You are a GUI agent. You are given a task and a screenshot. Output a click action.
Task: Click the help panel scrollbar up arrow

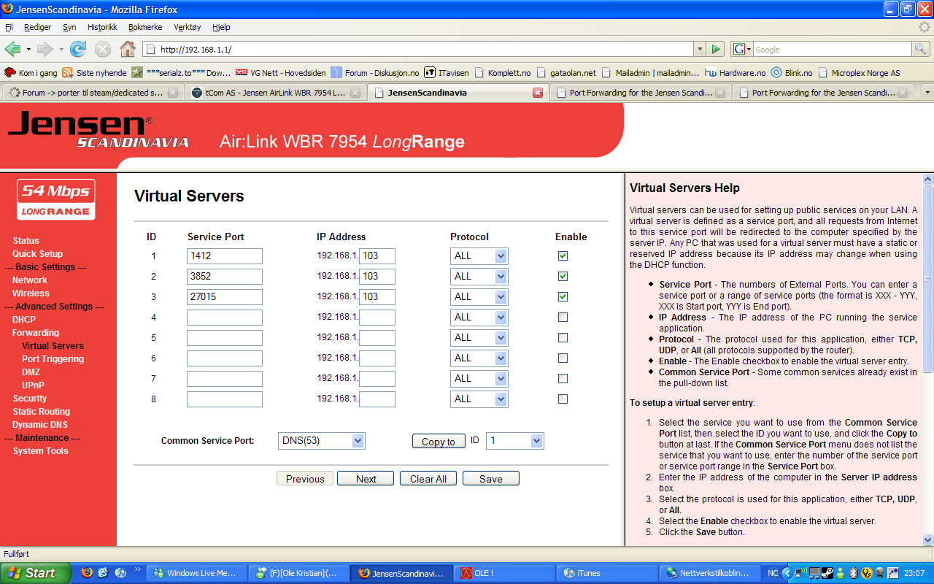coord(927,179)
